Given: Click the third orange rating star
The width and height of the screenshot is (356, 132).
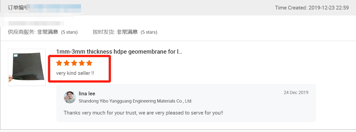Looking at the screenshot, I should (x=74, y=63).
